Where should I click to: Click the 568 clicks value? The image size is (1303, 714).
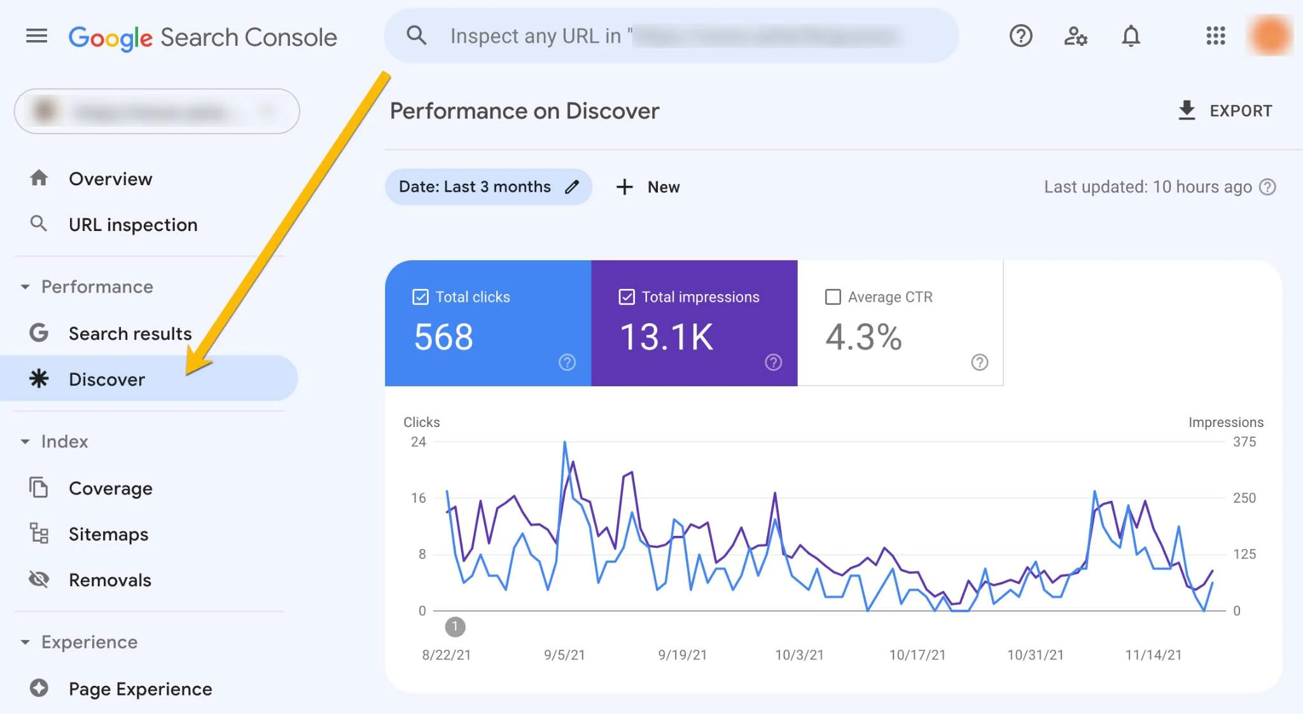[x=443, y=337]
